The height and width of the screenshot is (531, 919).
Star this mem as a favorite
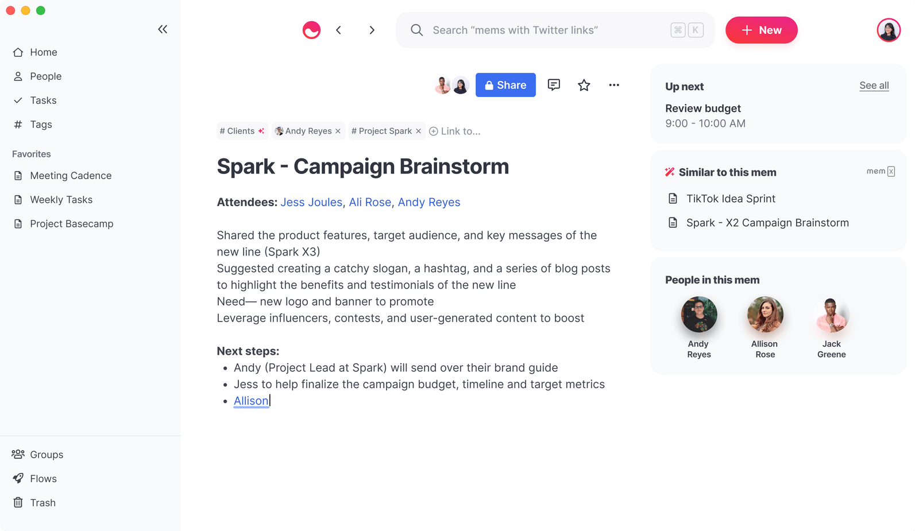(x=584, y=85)
